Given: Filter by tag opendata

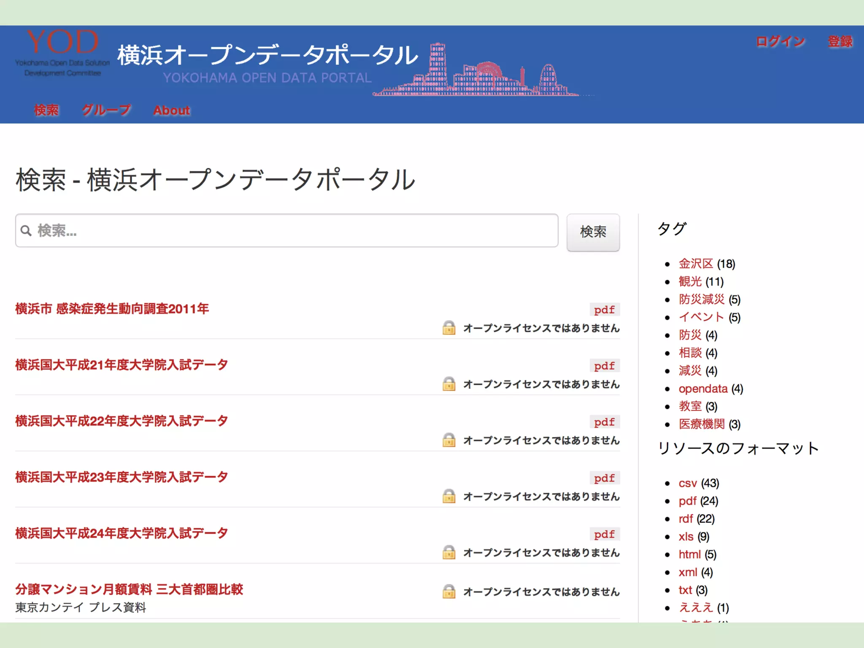Looking at the screenshot, I should [x=703, y=389].
